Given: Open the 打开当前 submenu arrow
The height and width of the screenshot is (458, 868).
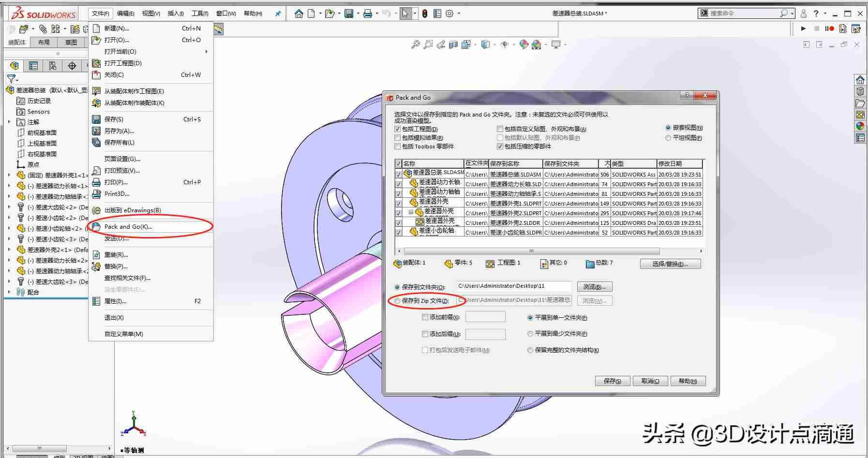Looking at the screenshot, I should pos(207,51).
